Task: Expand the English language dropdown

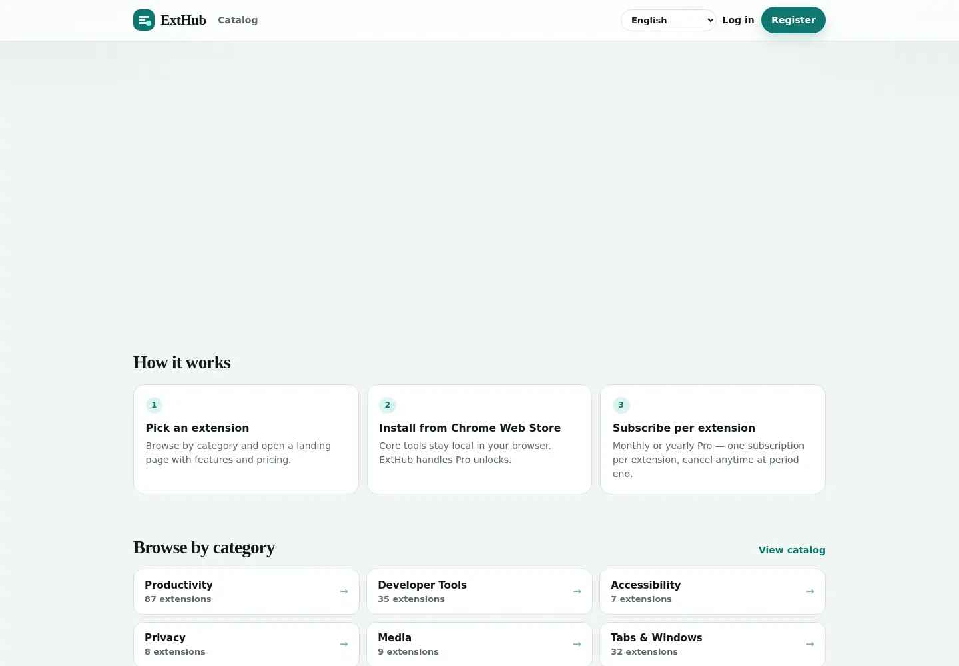Action: pos(668,20)
